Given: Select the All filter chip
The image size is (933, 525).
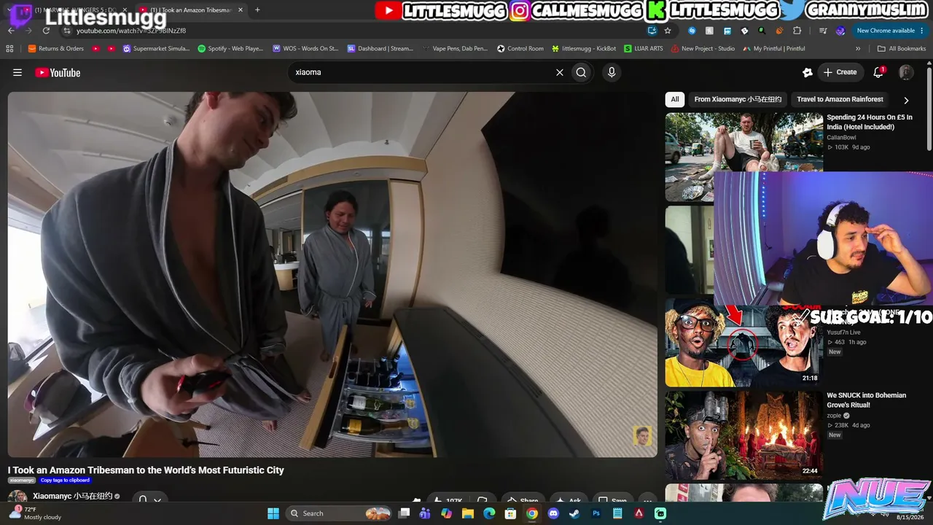Looking at the screenshot, I should pos(675,99).
